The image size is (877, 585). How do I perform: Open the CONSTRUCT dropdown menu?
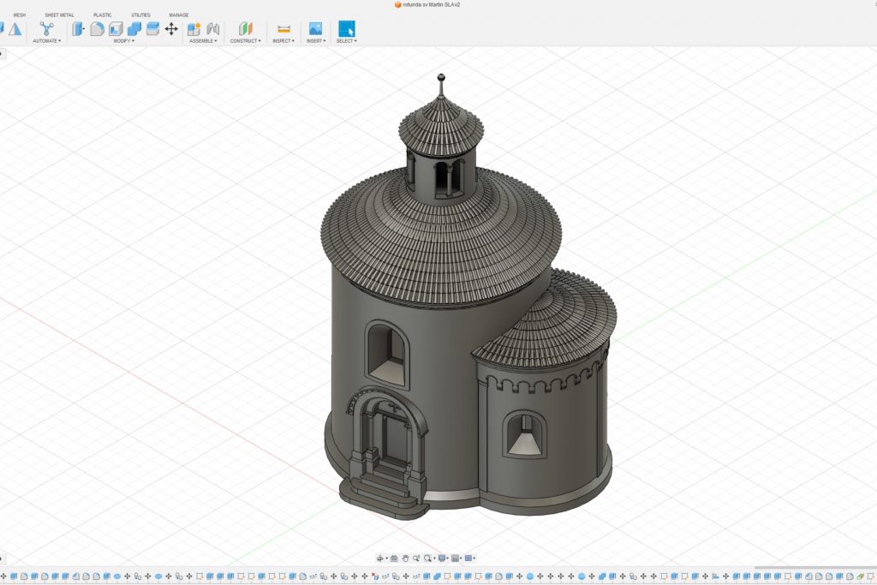[246, 41]
